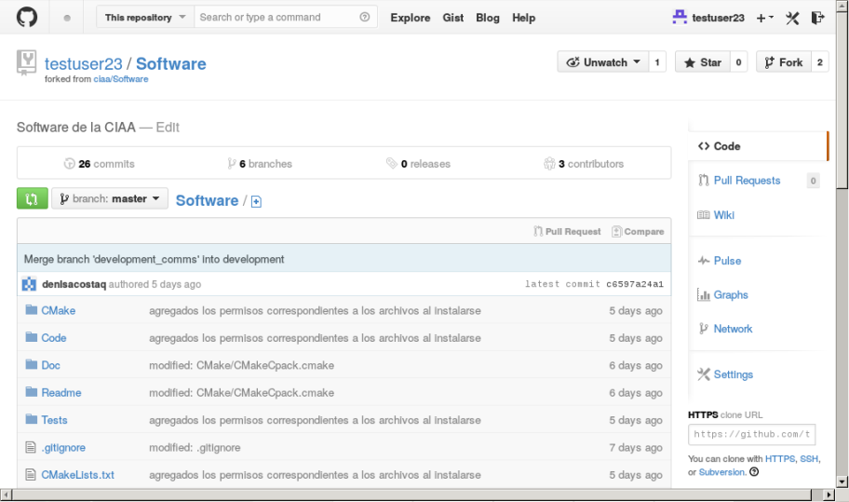Open the merge commit message link
This screenshot has height=502, width=849.
154,260
